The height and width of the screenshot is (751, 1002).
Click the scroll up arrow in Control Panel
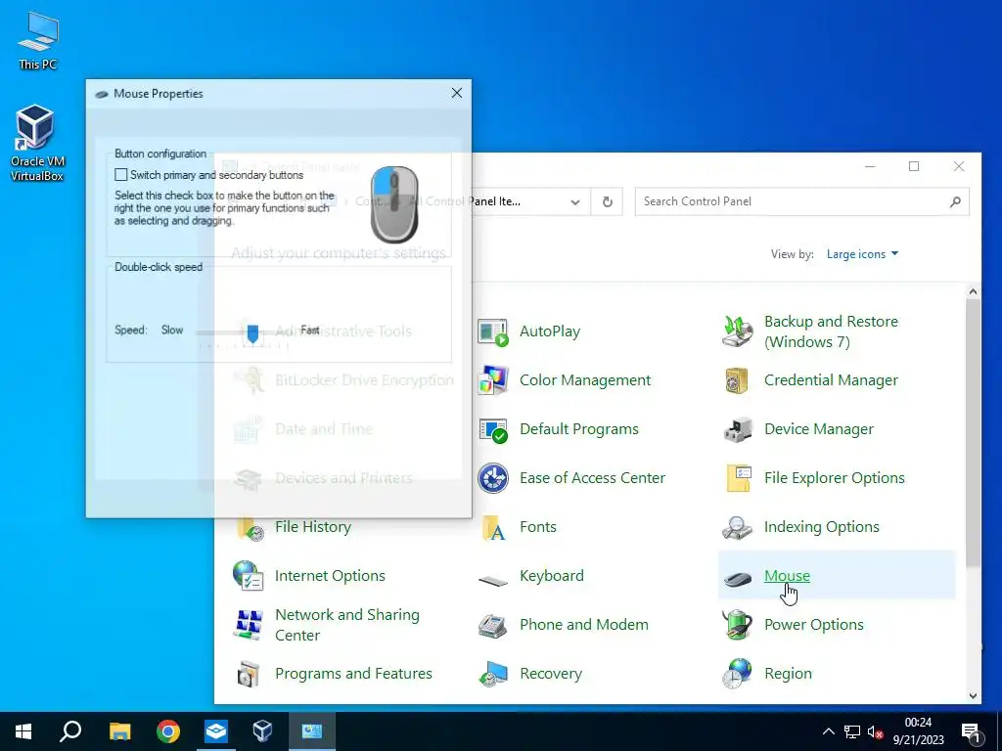[x=973, y=291]
